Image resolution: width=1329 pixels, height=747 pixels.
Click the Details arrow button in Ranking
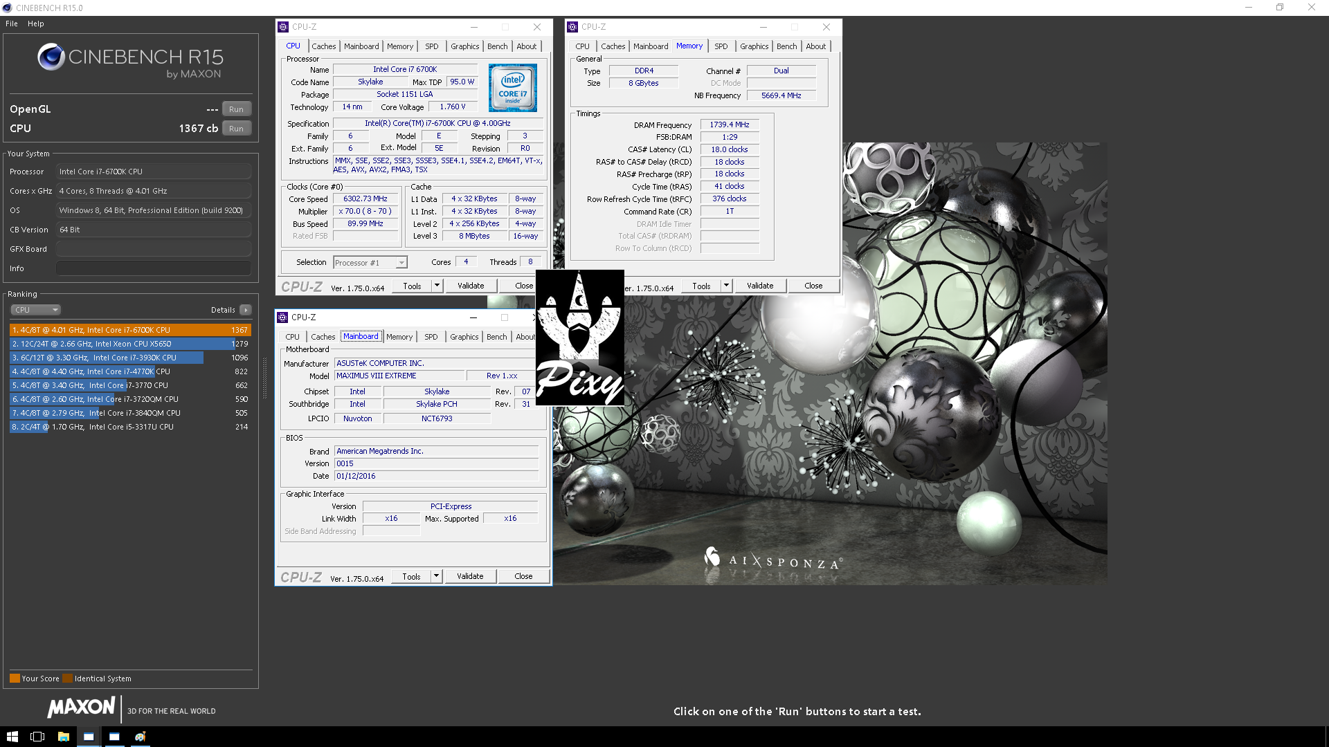click(x=246, y=310)
